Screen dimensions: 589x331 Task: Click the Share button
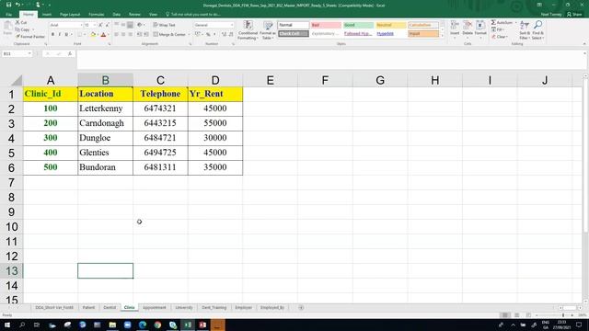[574, 15]
